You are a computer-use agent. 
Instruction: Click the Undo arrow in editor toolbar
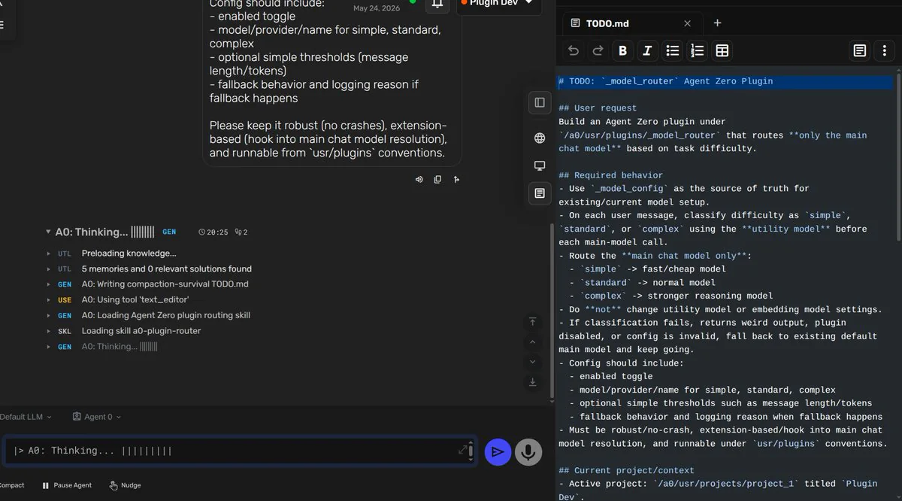574,50
